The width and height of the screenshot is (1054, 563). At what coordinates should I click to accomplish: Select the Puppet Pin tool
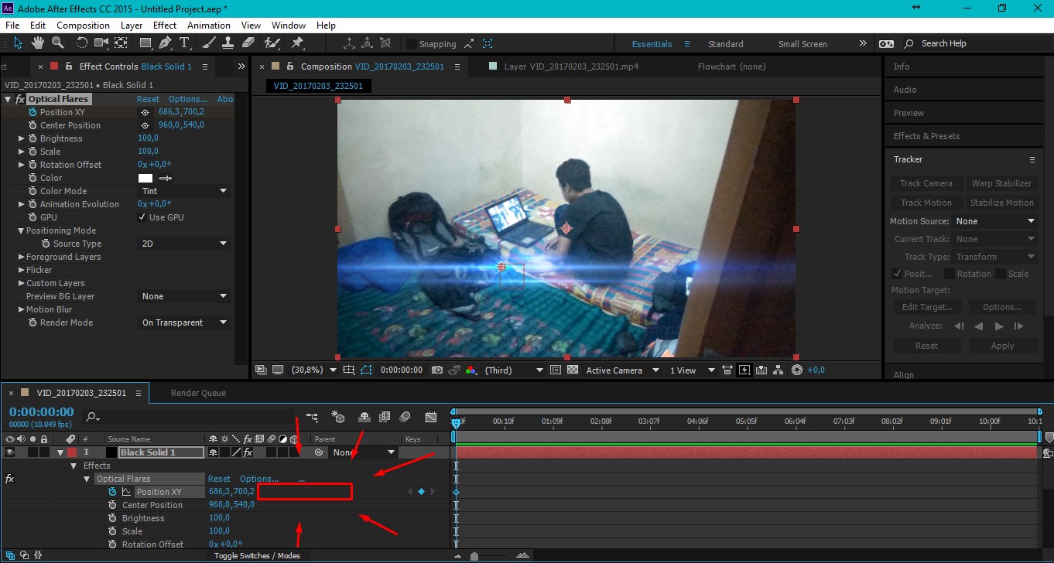297,43
